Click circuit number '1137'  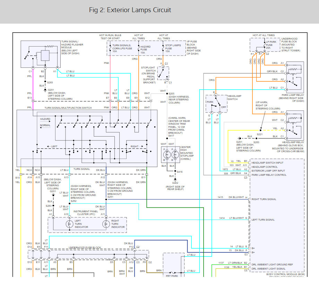pos(221,263)
